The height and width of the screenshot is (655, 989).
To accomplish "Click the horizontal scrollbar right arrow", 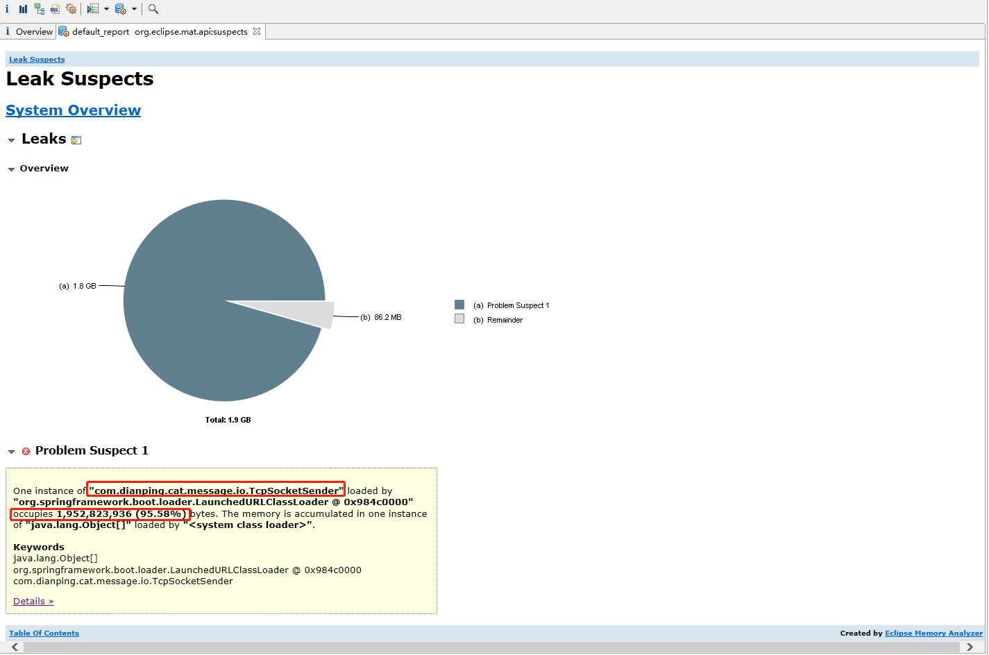I will point(970,647).
